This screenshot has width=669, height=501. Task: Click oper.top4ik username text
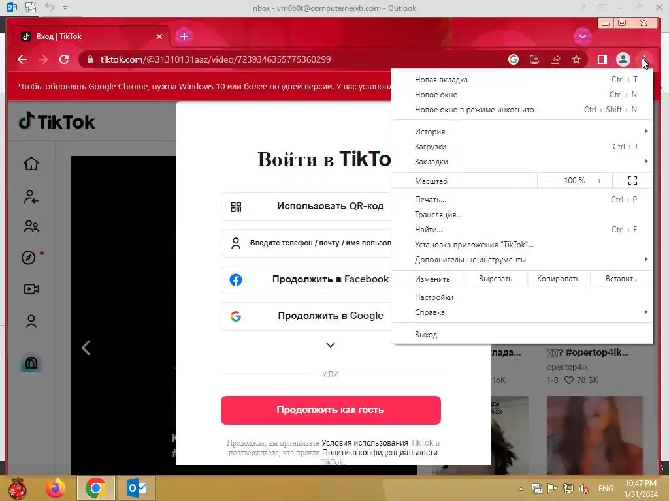point(568,367)
